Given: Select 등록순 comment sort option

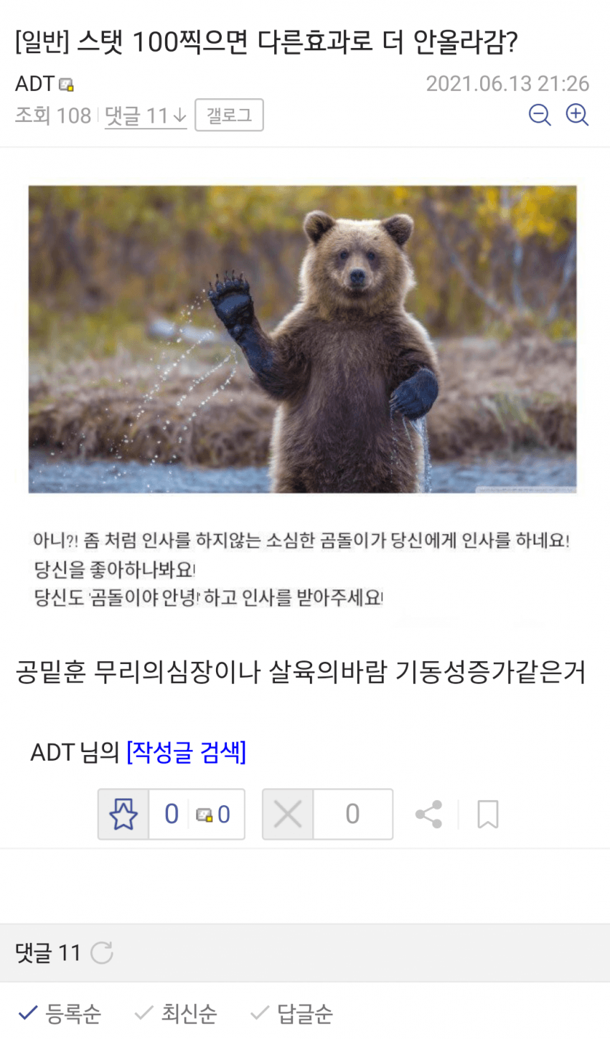Looking at the screenshot, I should pos(60,1013).
